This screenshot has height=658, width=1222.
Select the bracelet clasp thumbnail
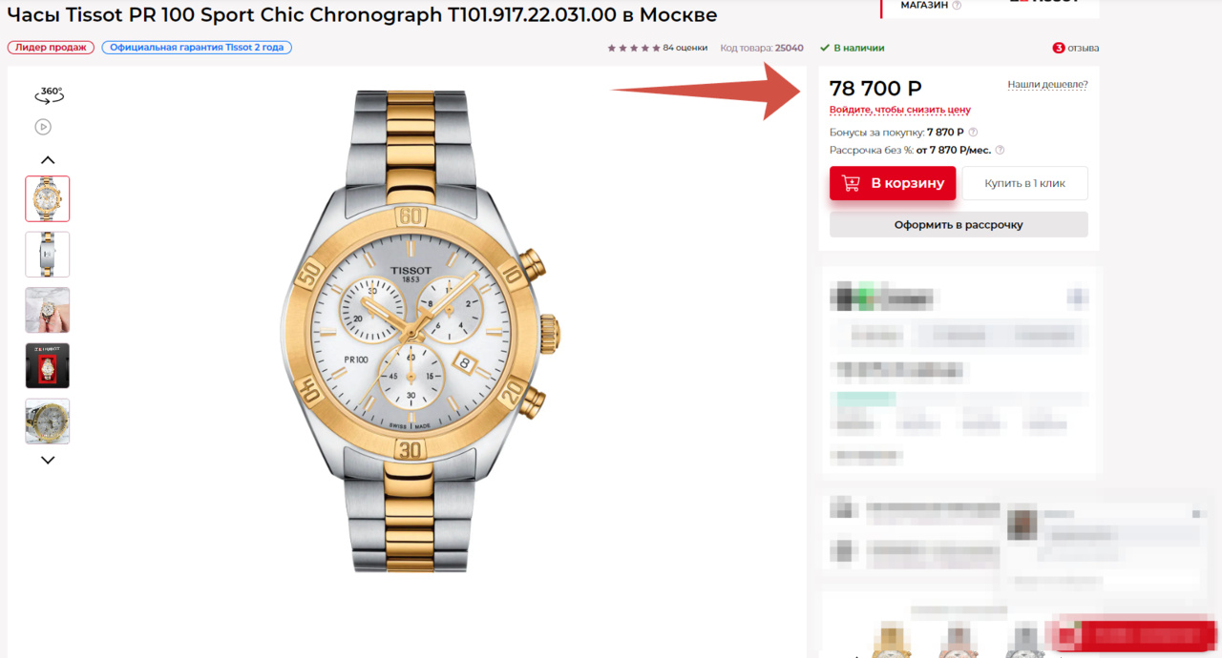coord(48,255)
